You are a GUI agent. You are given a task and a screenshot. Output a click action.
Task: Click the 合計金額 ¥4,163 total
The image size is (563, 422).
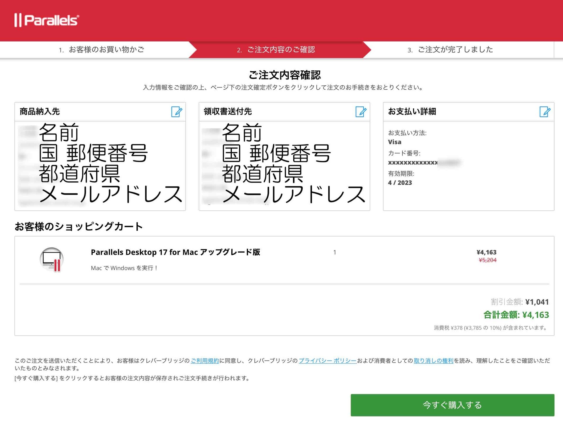(516, 315)
